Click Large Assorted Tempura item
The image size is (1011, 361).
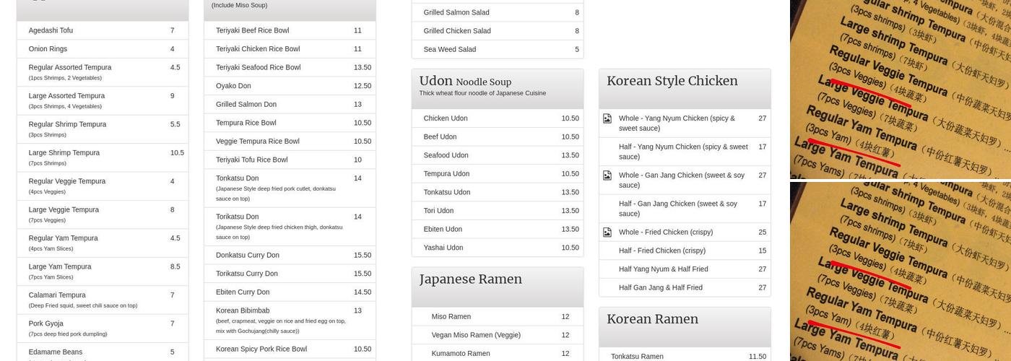pos(103,100)
